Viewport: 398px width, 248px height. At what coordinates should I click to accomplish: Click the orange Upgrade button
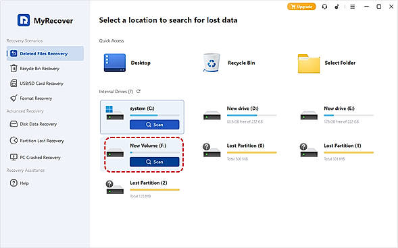tap(301, 7)
